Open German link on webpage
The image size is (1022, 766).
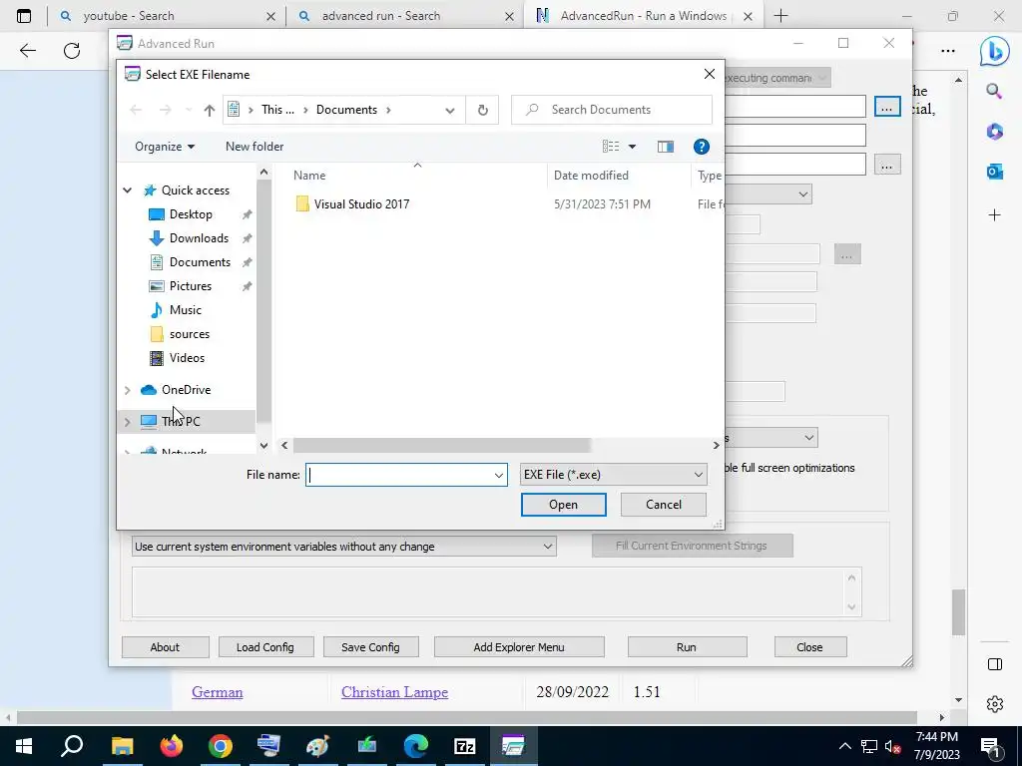pyautogui.click(x=217, y=692)
